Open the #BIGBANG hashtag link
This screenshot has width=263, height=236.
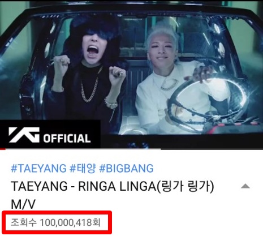click(126, 169)
